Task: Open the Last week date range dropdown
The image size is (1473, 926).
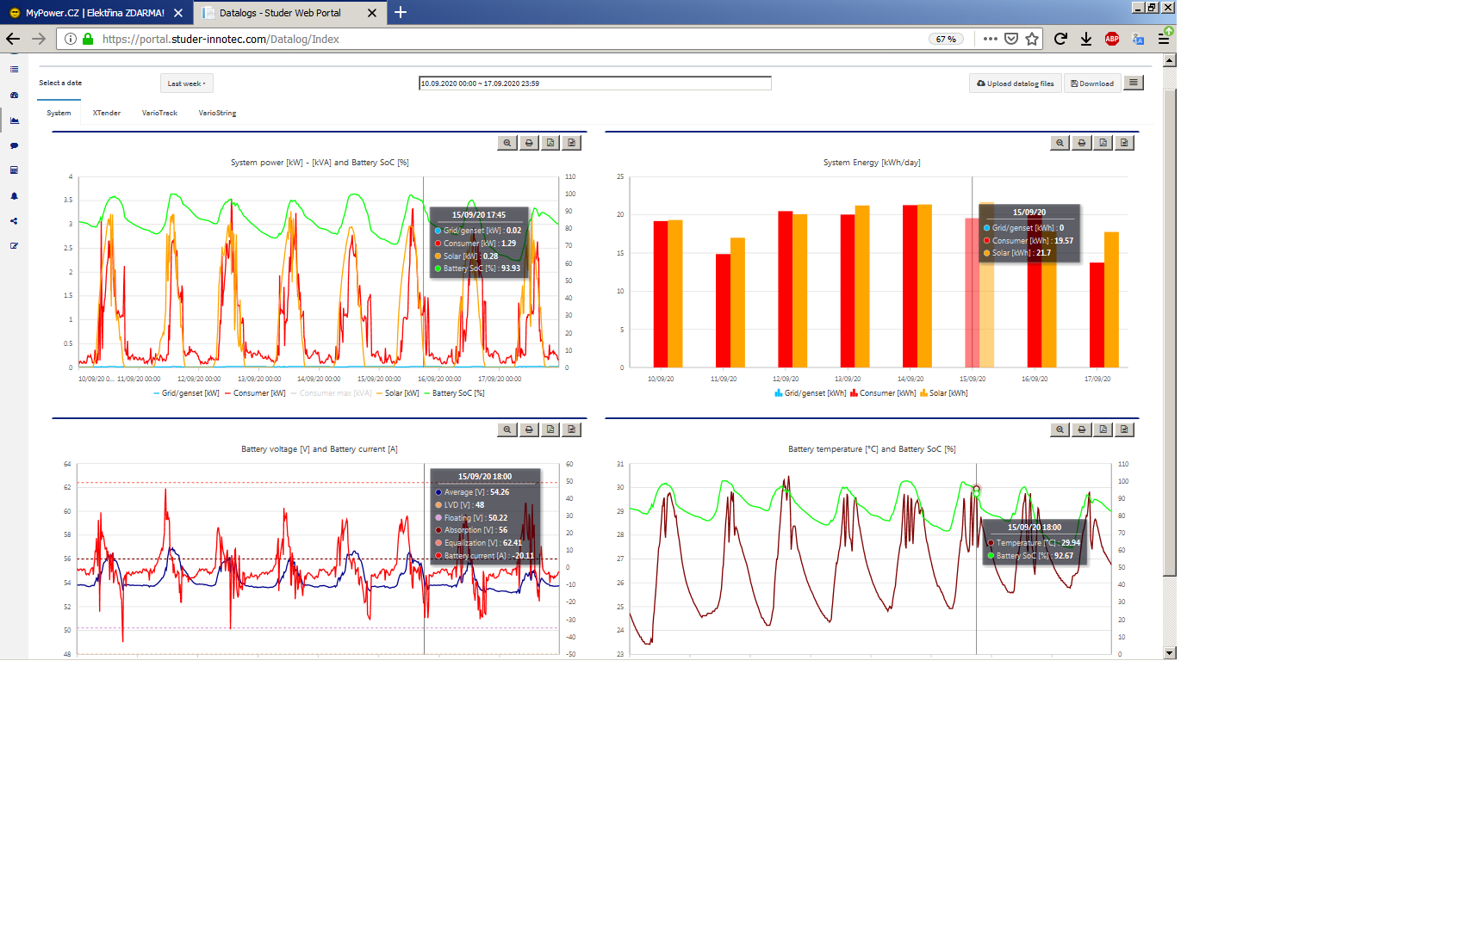Action: coord(186,83)
